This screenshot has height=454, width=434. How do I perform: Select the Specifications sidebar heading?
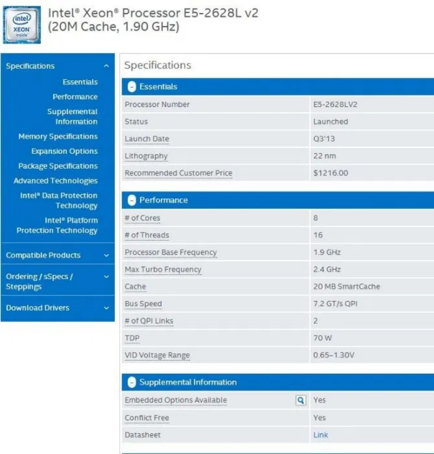tap(30, 66)
